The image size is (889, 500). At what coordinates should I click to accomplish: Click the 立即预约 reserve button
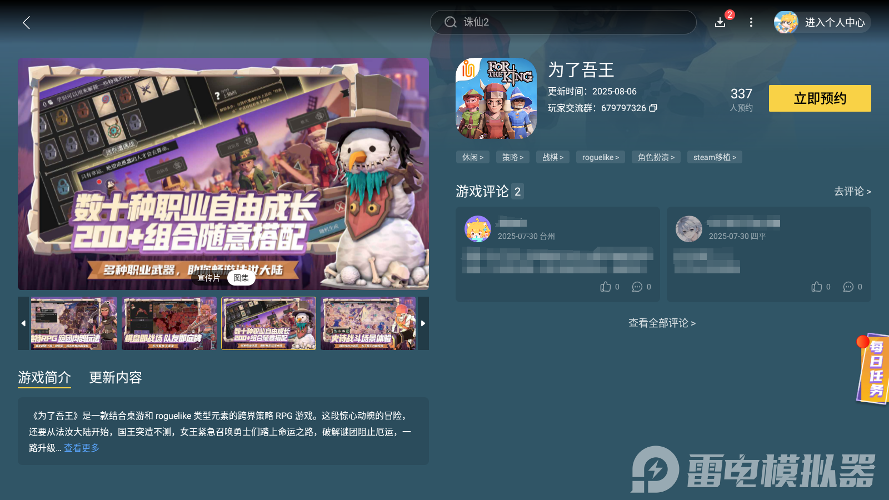click(x=820, y=98)
